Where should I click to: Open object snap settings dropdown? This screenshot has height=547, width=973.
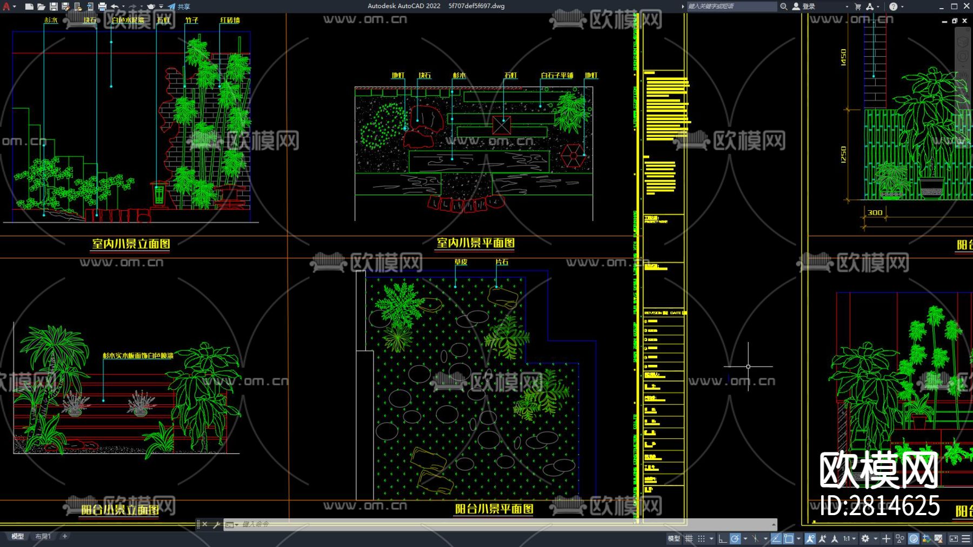pyautogui.click(x=798, y=538)
